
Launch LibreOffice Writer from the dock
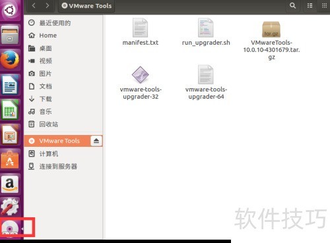coord(10,84)
